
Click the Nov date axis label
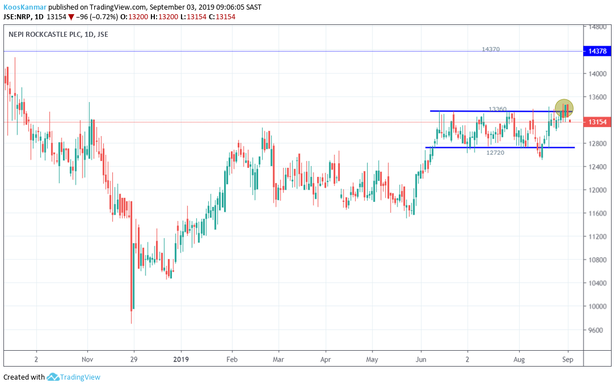click(x=87, y=359)
